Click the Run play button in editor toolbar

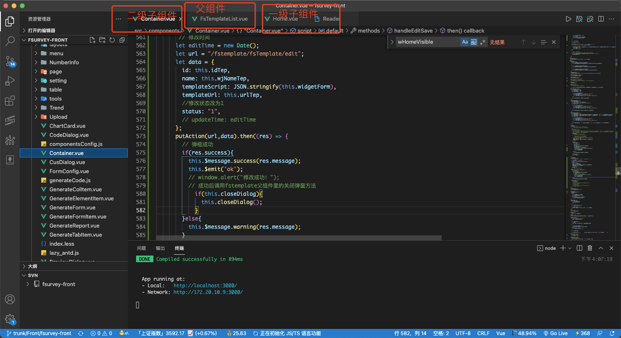(x=568, y=19)
